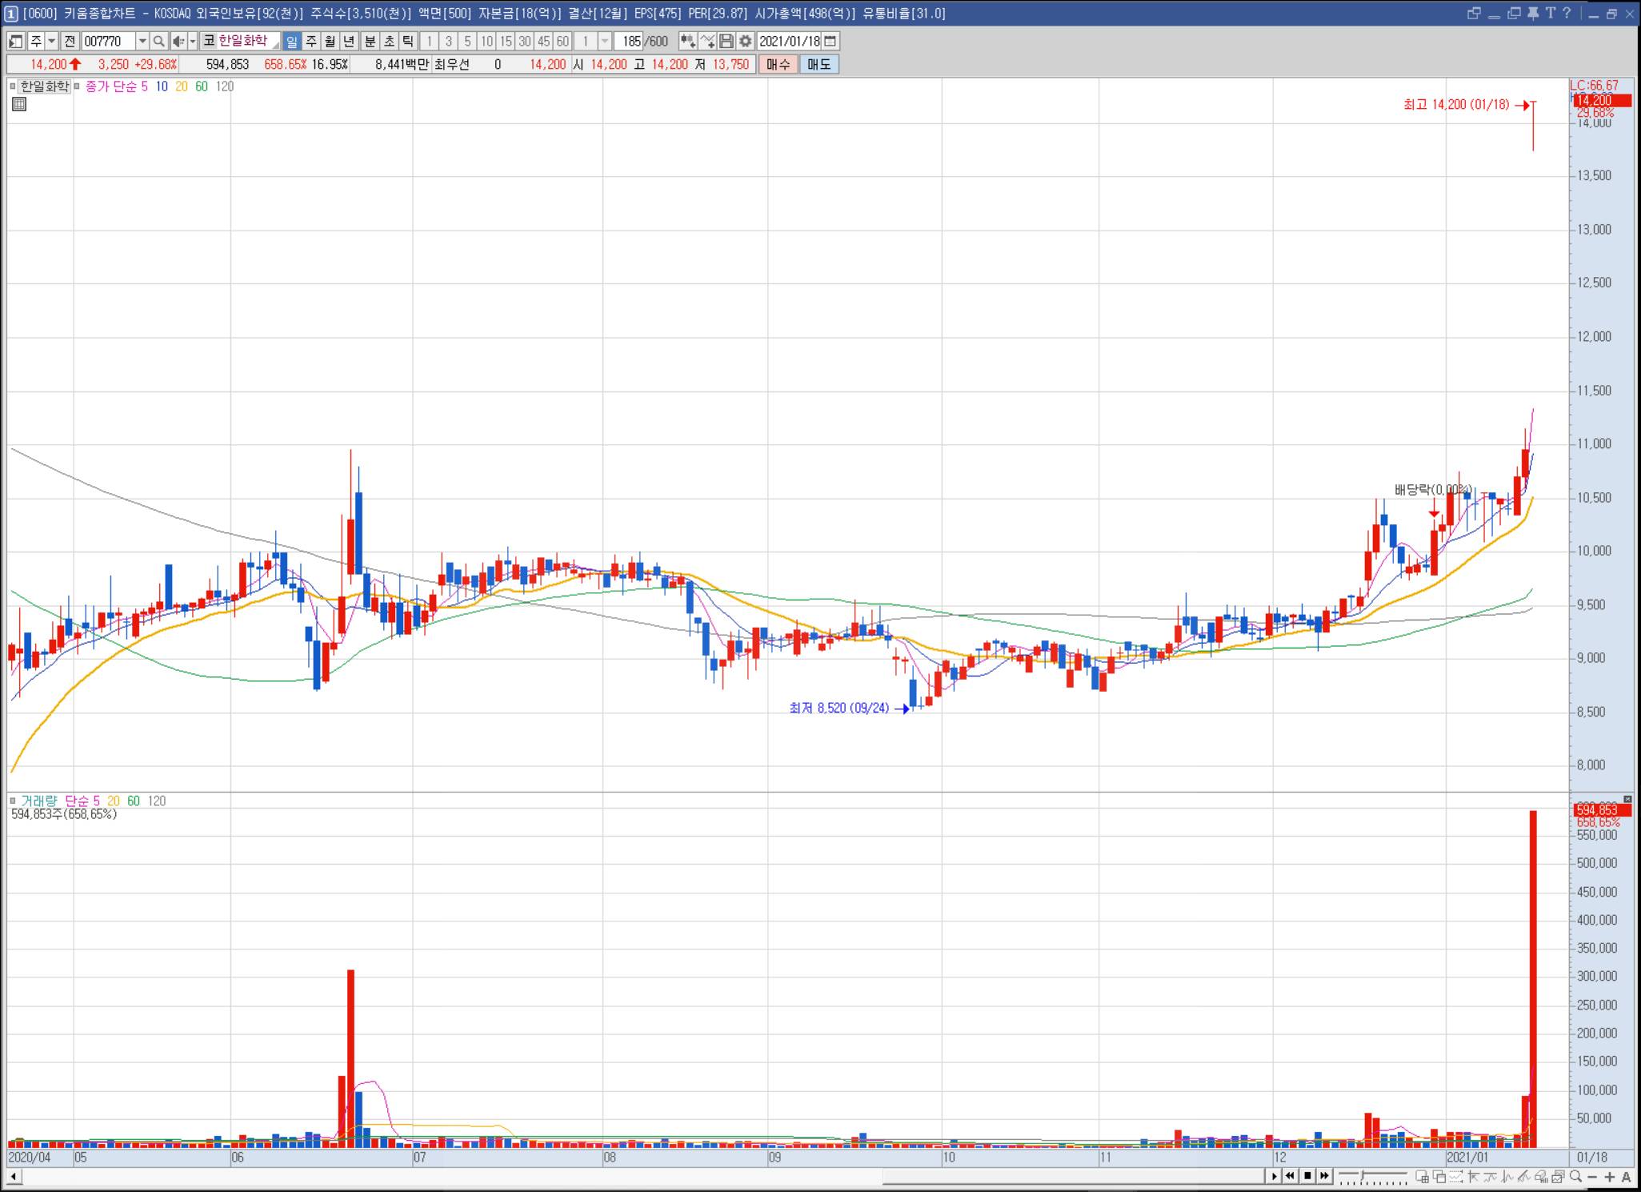Viewport: 1641px width, 1192px height.
Task: Click the zoom-out minus icon at bottom right
Action: [1592, 1177]
